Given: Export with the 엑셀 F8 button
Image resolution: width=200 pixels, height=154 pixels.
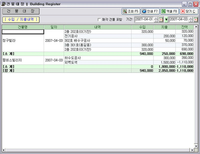Looking at the screenshot, I should tap(170, 11).
